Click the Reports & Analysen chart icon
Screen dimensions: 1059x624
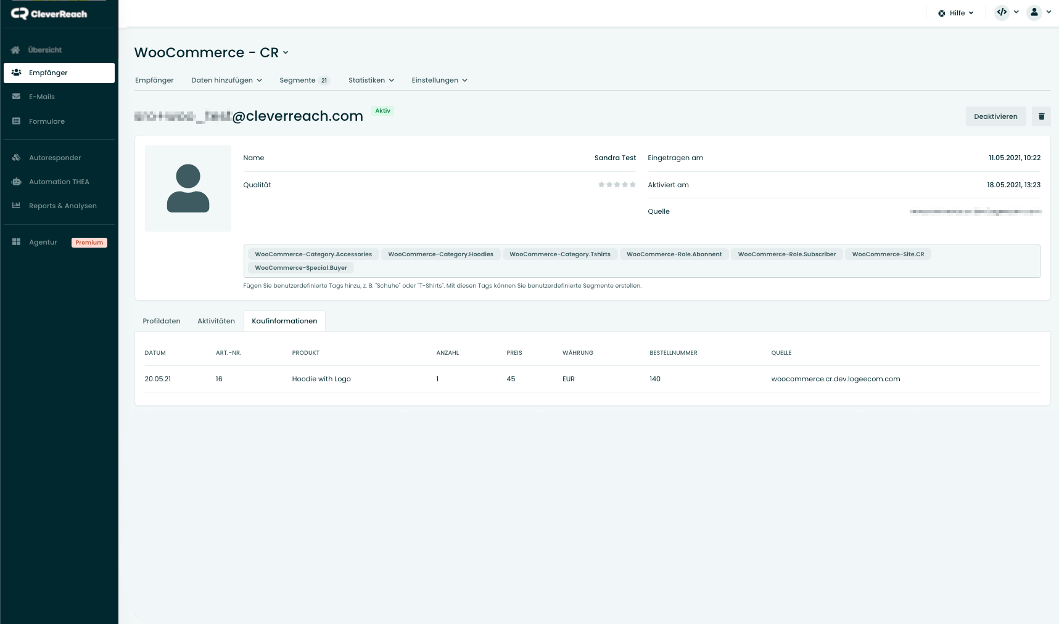click(x=16, y=206)
